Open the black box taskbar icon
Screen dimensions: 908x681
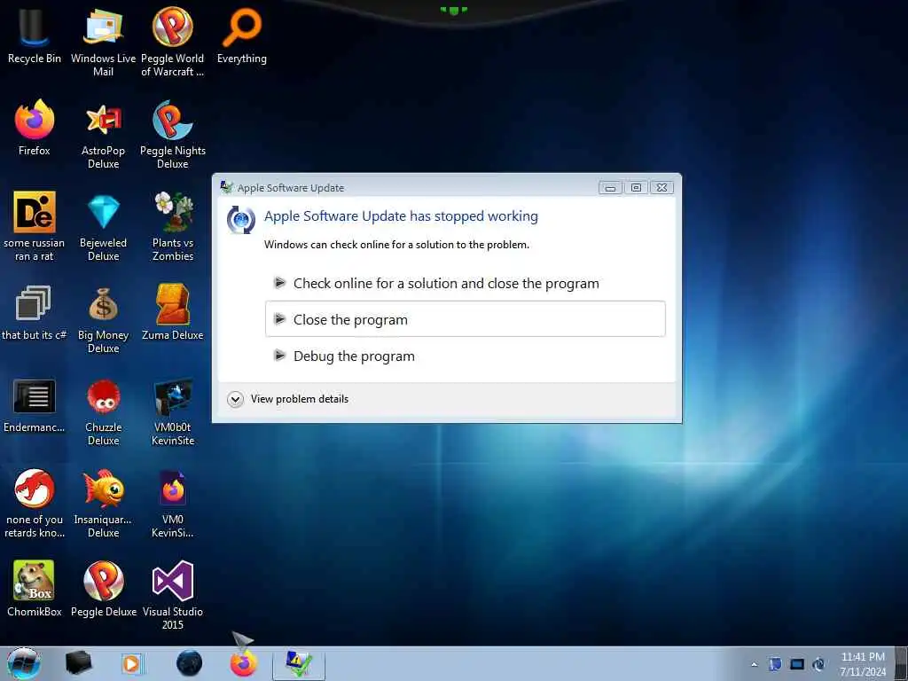78,663
